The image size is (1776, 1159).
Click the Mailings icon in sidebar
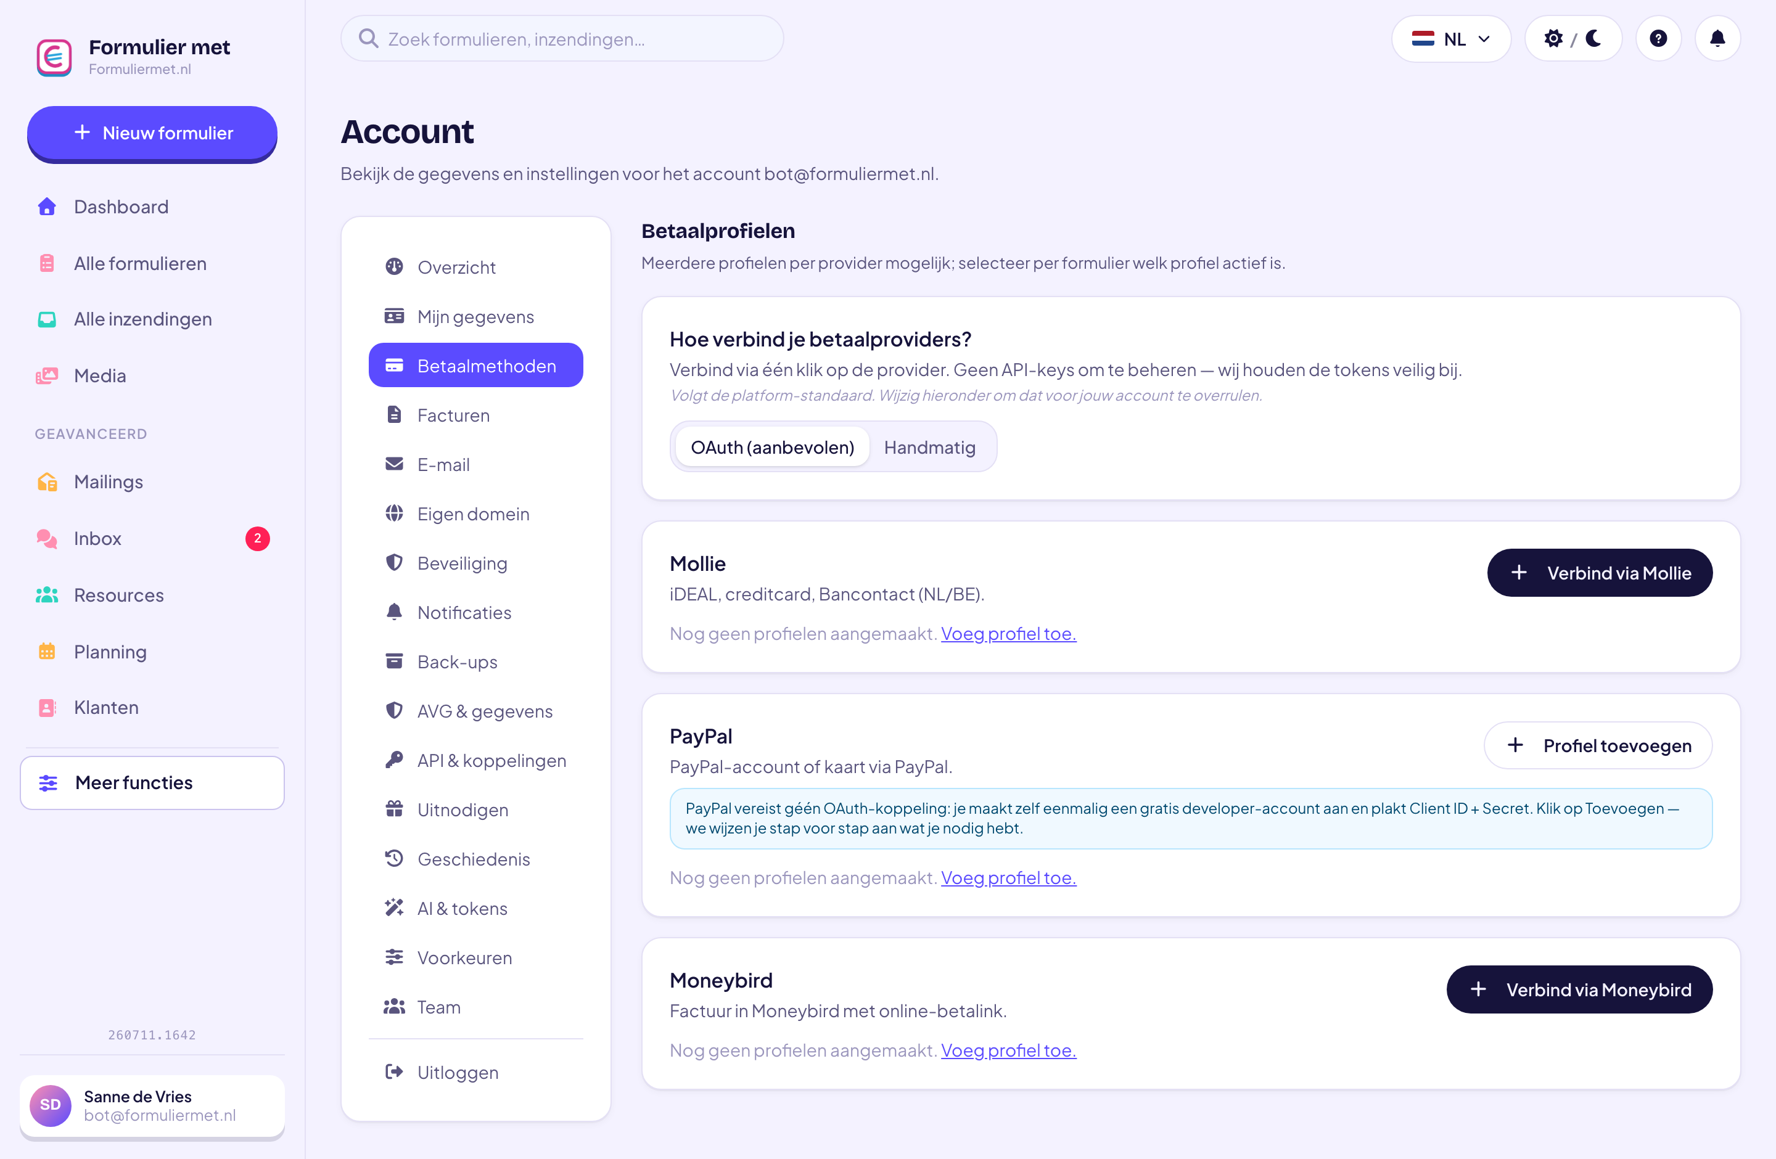click(47, 482)
